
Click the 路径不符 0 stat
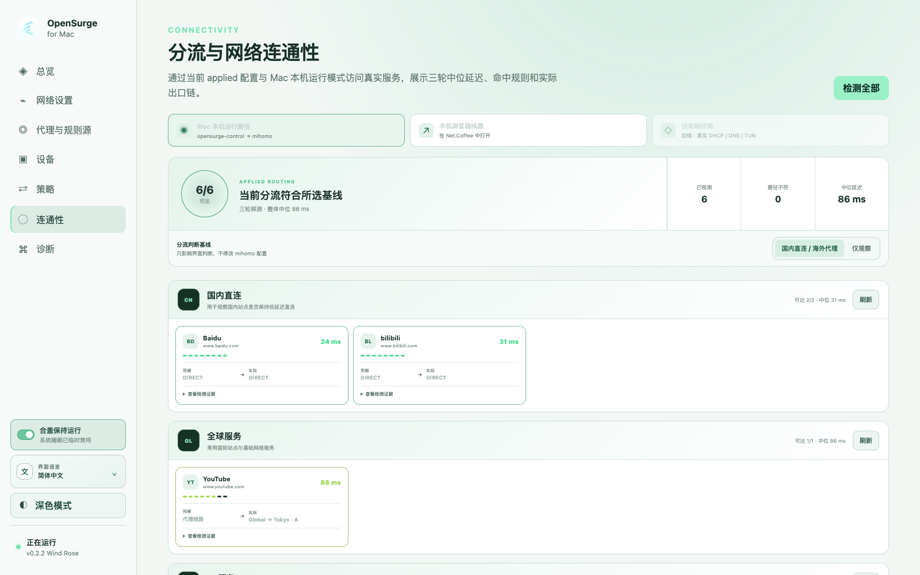click(778, 194)
